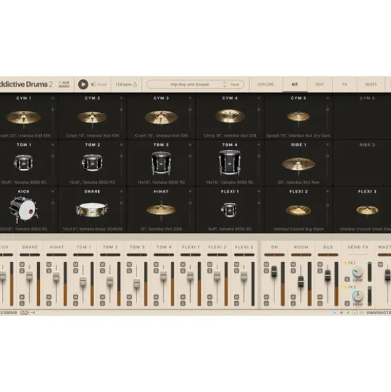
Task: Click the TOM 4 floor tom image
Action: (230, 163)
